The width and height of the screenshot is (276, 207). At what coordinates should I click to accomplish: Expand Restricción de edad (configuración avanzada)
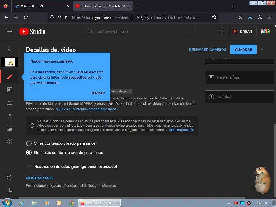click(x=72, y=167)
